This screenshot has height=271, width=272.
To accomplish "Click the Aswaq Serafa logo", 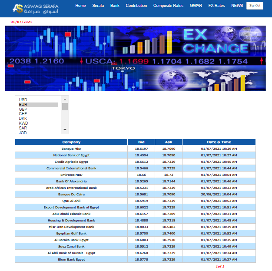I will coord(36,9).
